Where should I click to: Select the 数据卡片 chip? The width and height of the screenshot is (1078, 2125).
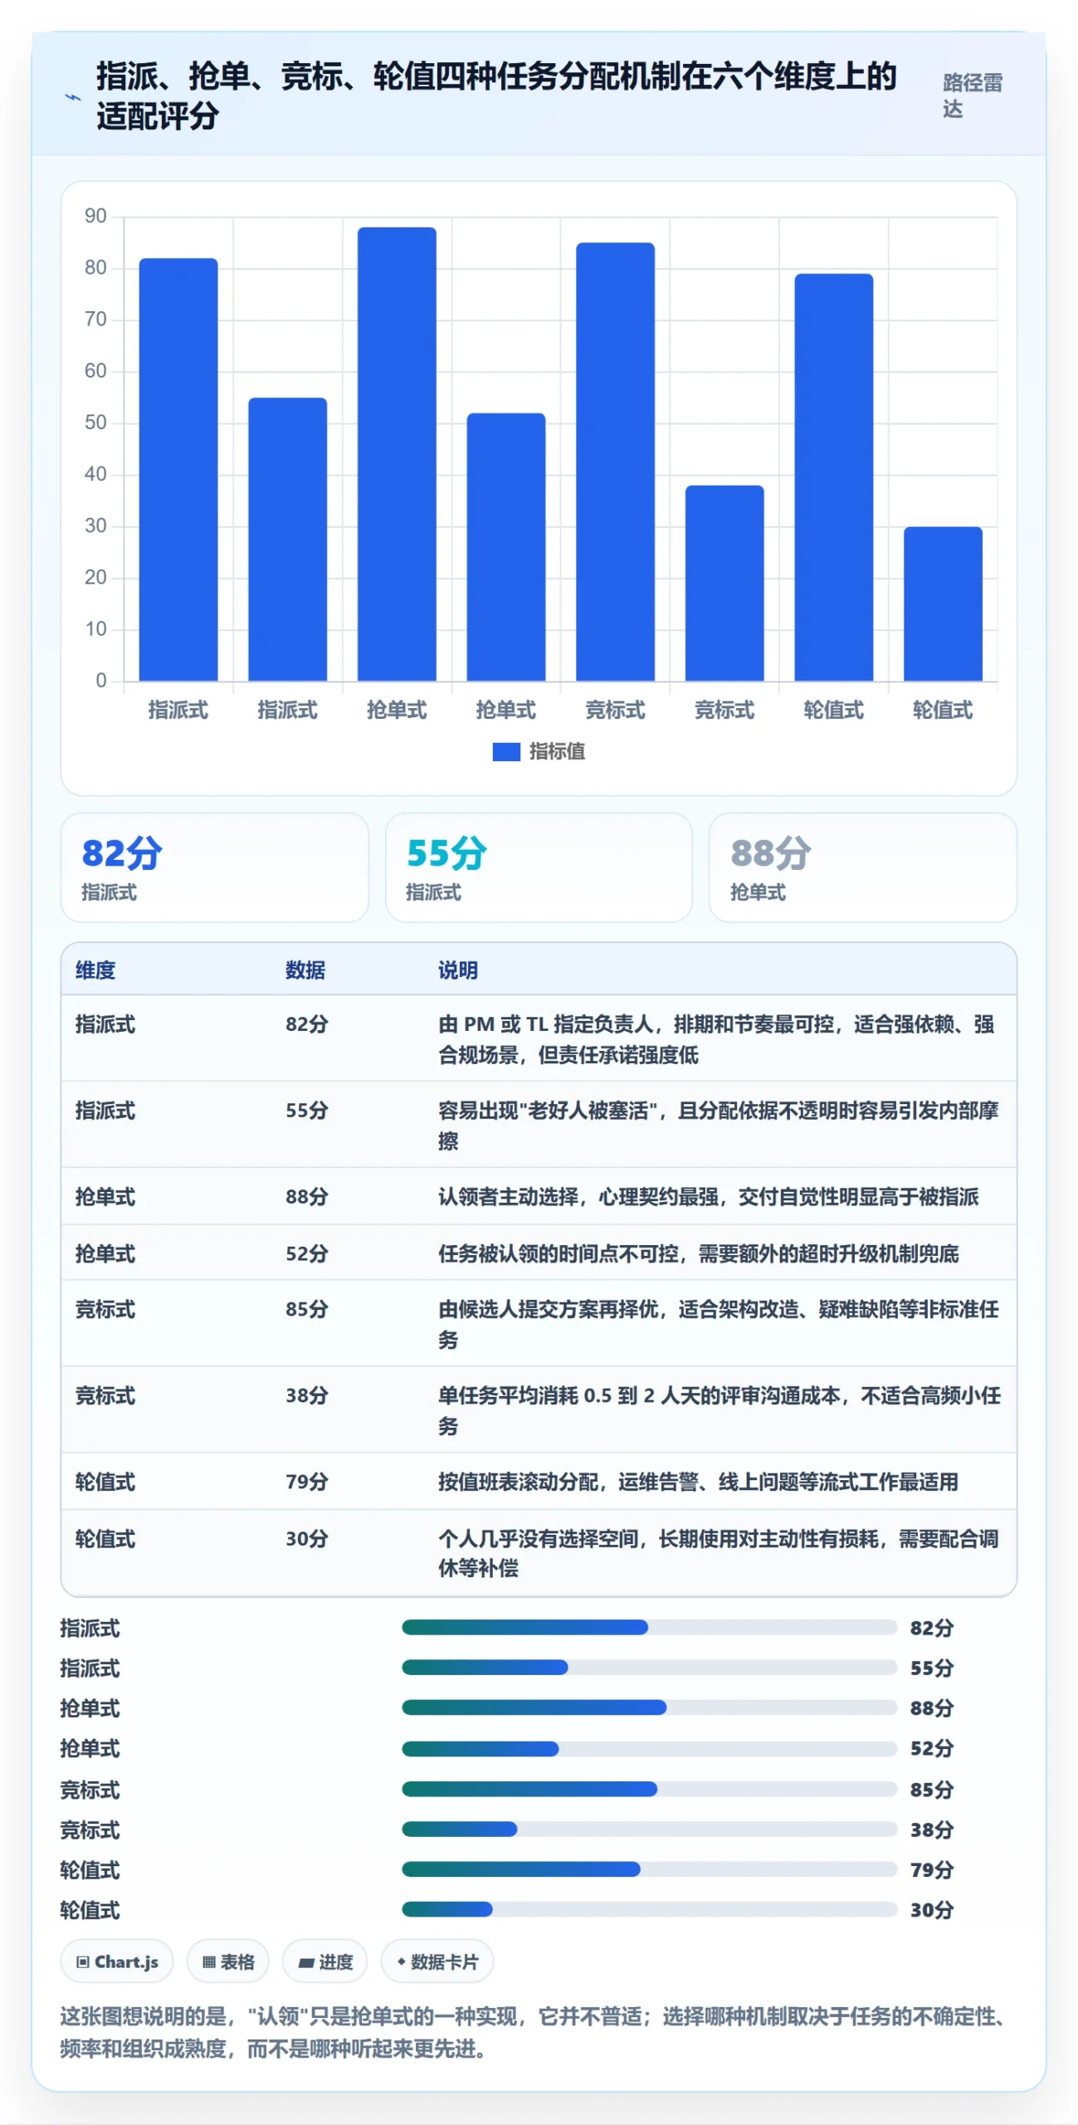coord(437,1961)
